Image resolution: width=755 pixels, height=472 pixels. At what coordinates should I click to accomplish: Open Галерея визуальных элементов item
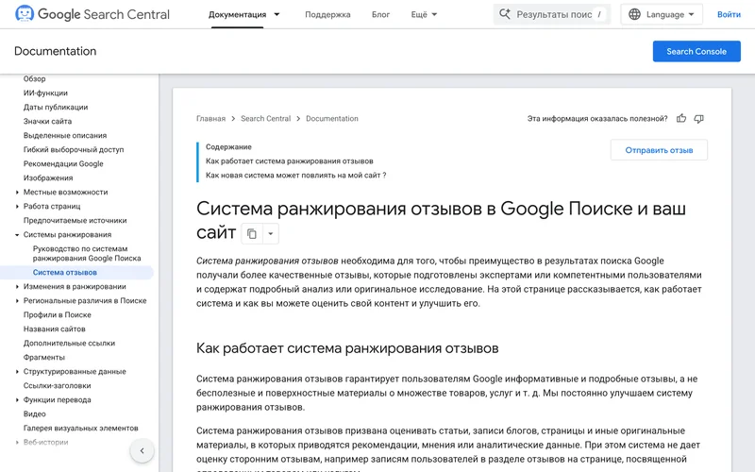(80, 429)
